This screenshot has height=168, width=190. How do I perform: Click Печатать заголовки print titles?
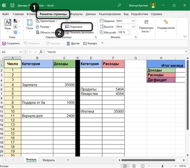pos(79,33)
